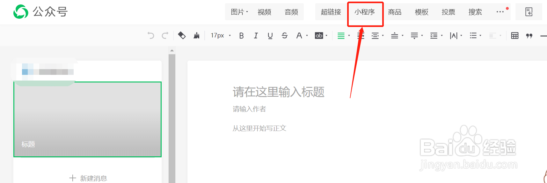Insert a table with the grid icon
This screenshot has width=547, height=183.
[514, 36]
